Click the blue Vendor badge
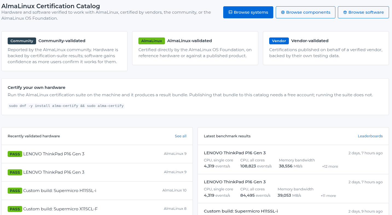 click(279, 41)
